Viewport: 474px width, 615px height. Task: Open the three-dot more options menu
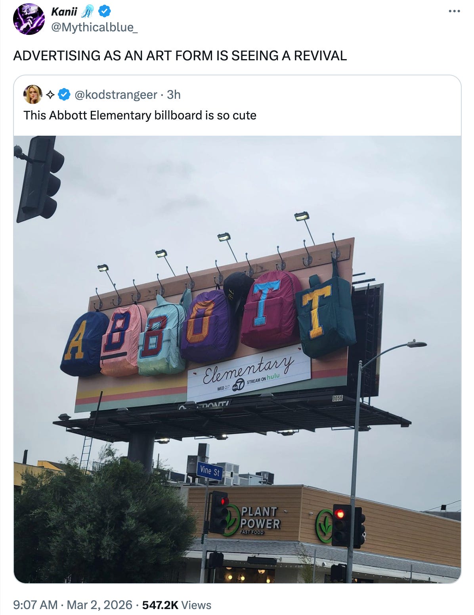tap(454, 12)
